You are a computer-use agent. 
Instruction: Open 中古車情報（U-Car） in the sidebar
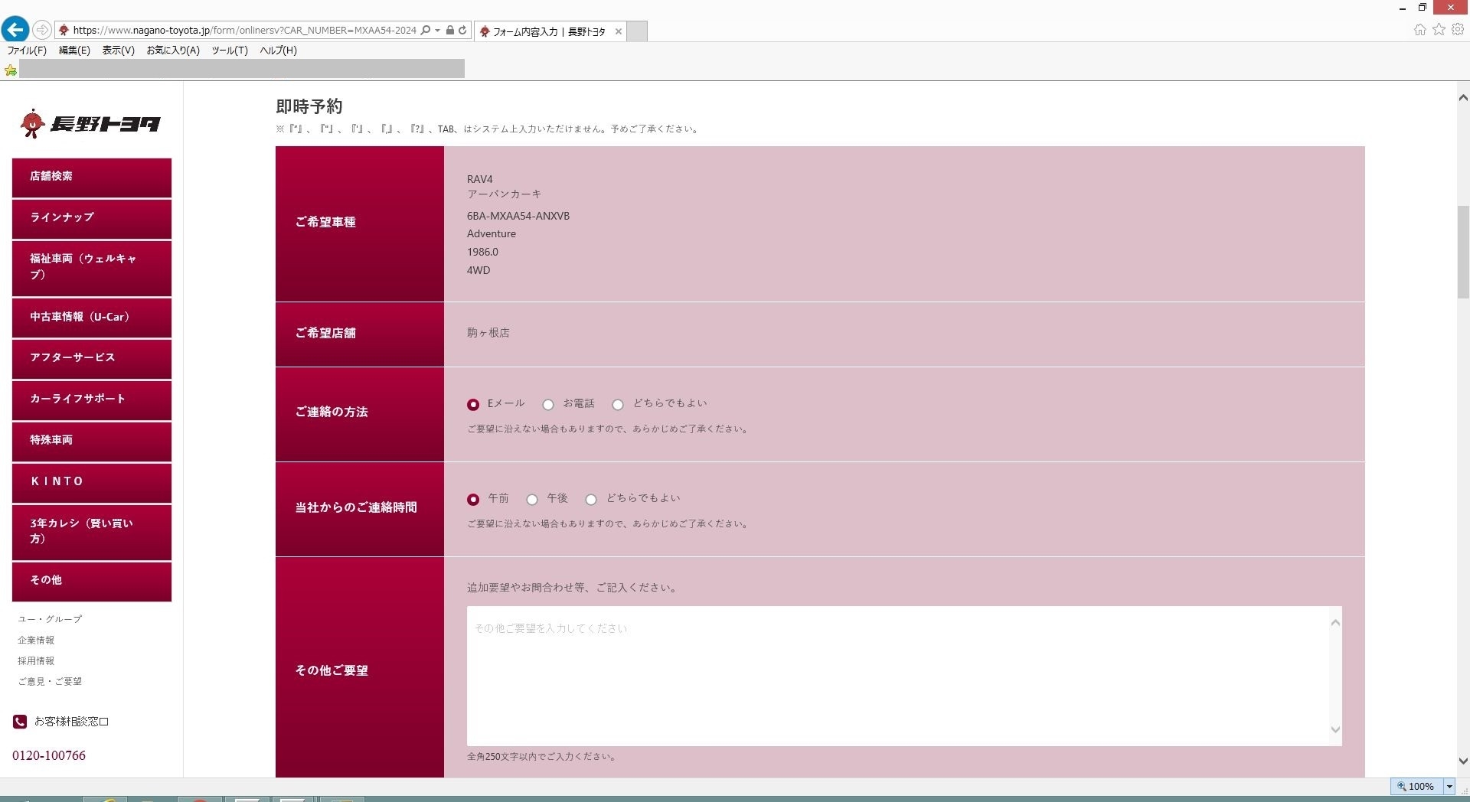tap(92, 318)
